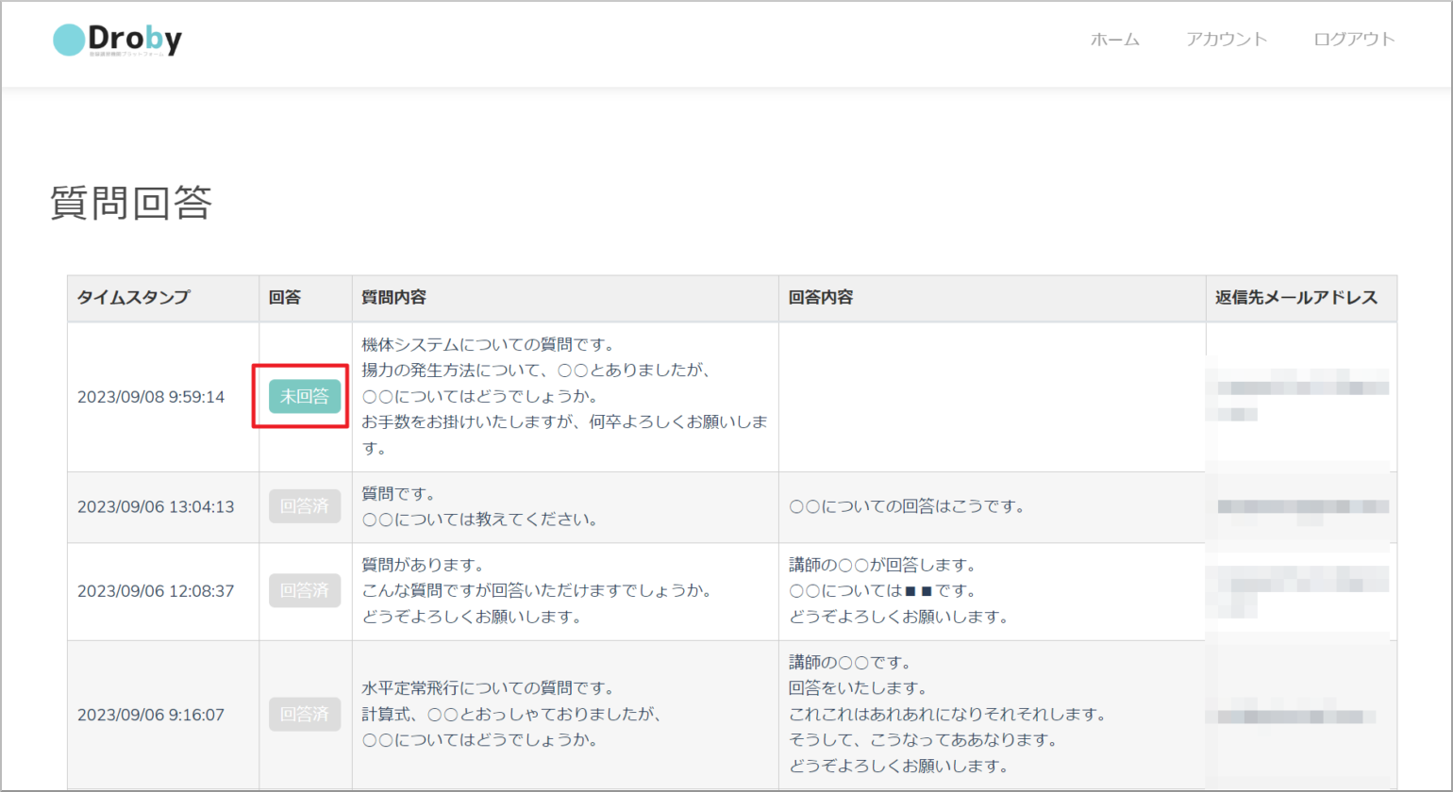
Task: Click the empty answer cell for the 未回答 row
Action: tap(991, 397)
